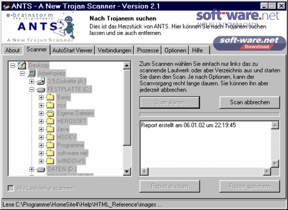Click the report box scroll right arrow
The image size is (288, 210).
(267, 171)
